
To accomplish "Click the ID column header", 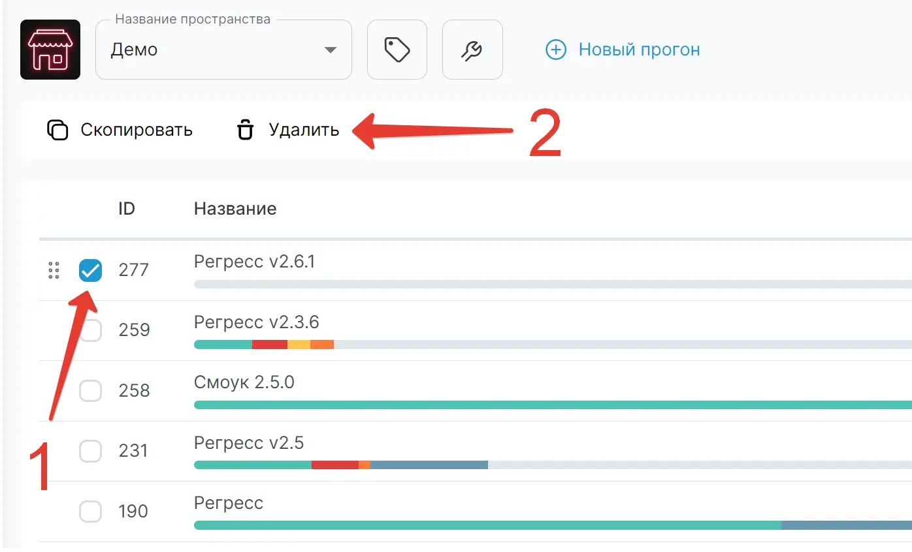I will [x=127, y=209].
